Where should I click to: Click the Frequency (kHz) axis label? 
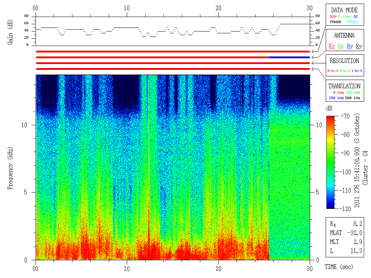tap(10, 168)
